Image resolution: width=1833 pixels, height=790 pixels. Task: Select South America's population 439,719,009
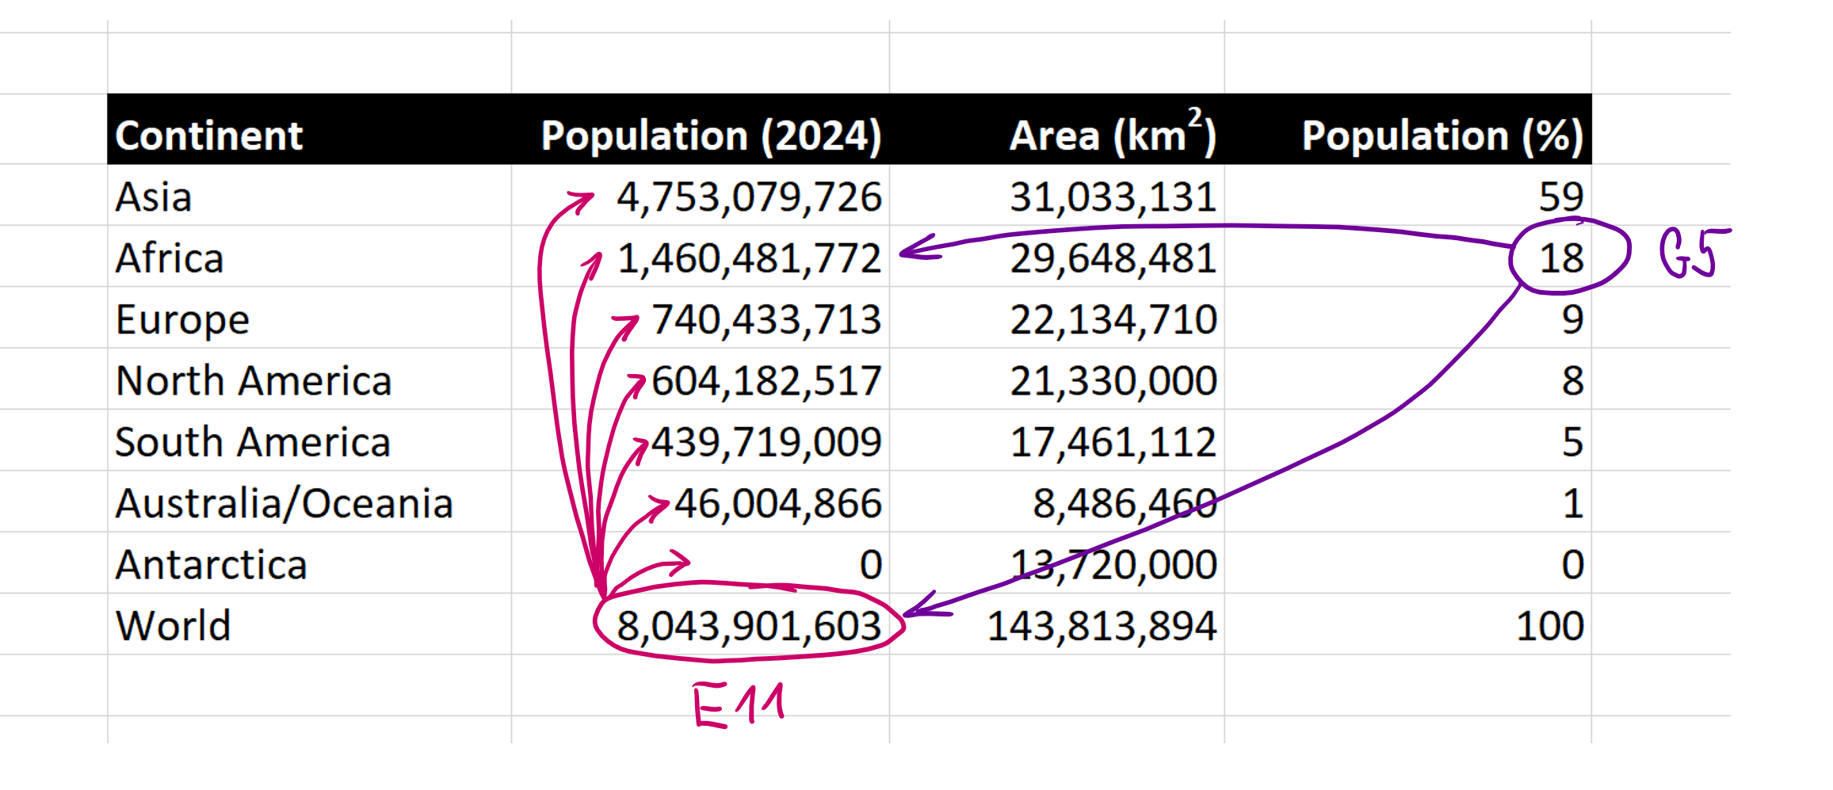coord(766,442)
